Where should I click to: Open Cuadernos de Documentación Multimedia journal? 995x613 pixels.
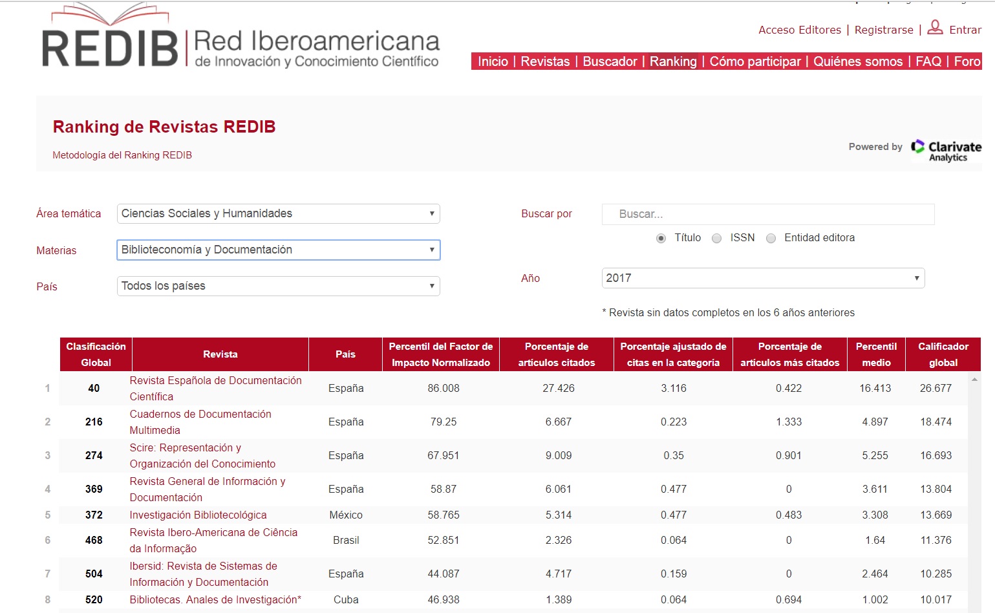(x=200, y=422)
